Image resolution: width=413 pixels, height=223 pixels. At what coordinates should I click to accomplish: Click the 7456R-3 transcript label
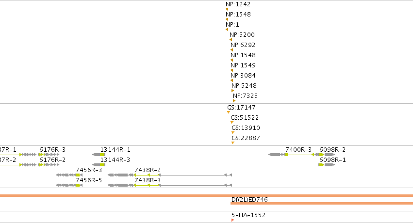[89, 170]
